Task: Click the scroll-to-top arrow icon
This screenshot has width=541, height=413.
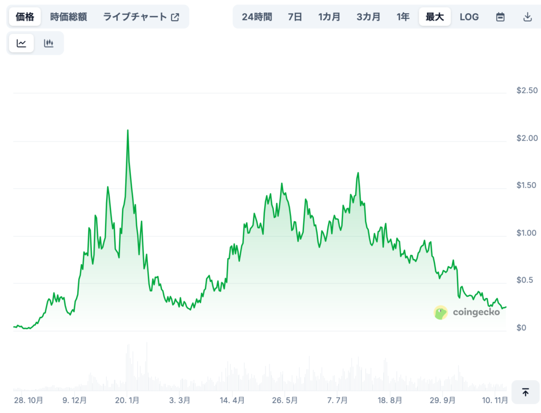Action: (x=526, y=392)
